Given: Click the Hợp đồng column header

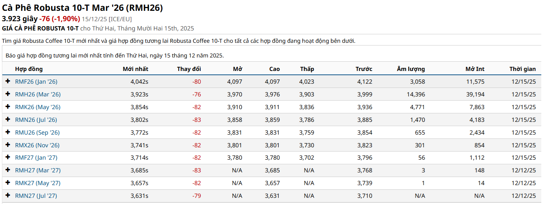Looking at the screenshot, I should pyautogui.click(x=29, y=69).
